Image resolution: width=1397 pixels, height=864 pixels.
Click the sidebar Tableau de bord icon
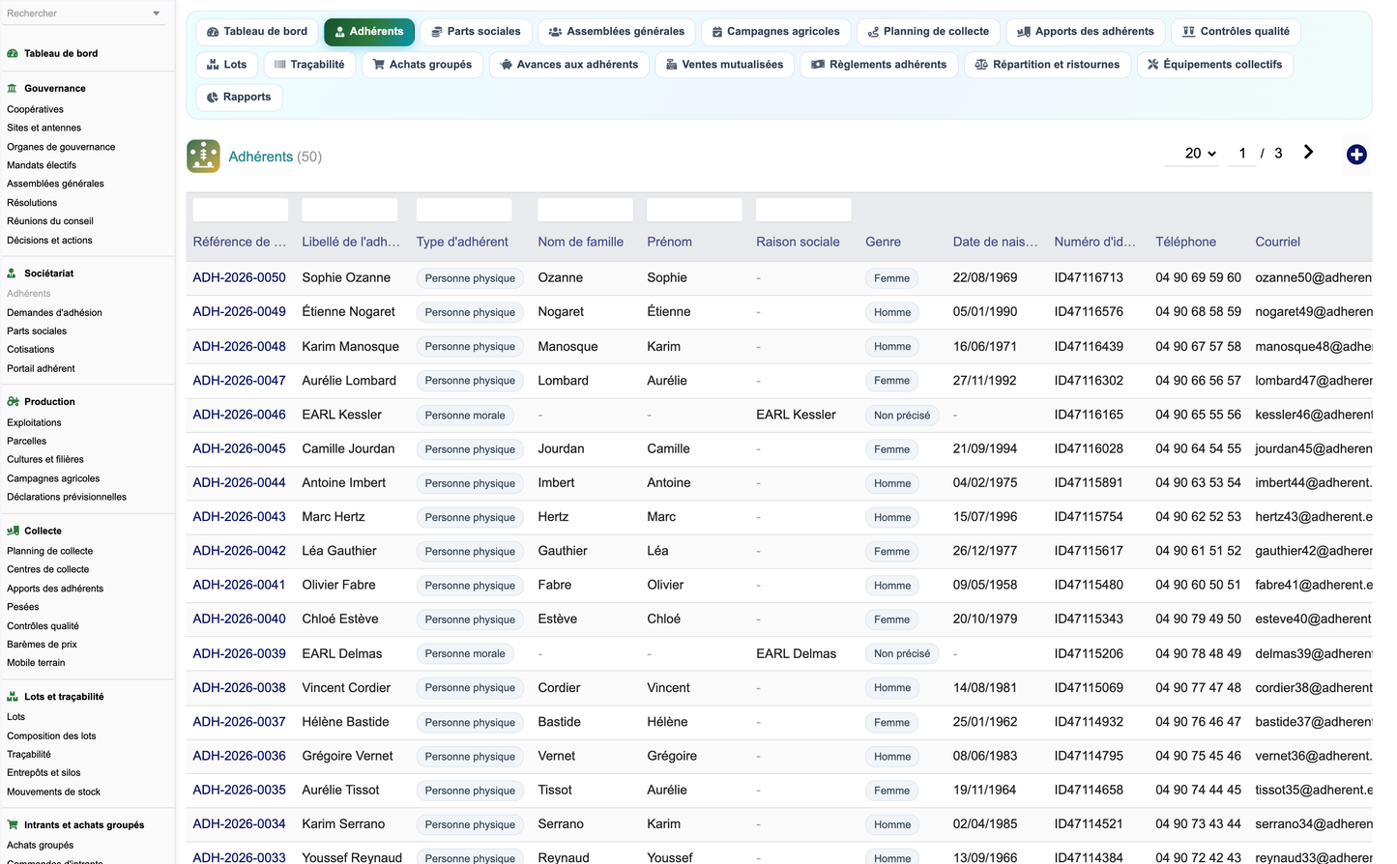13,53
